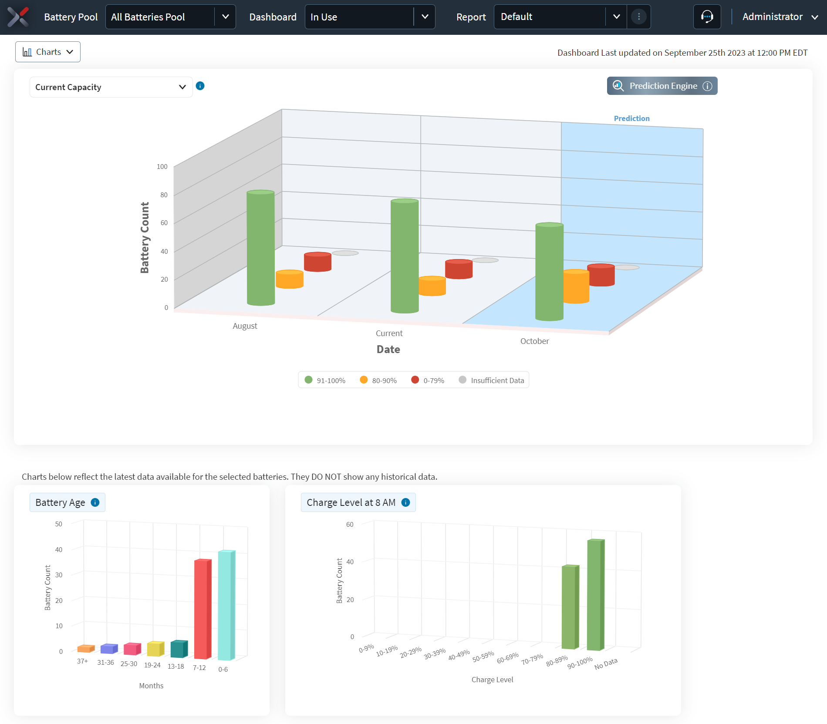Click the magnifier icon on Prediction Engine
827x724 pixels.
(x=618, y=86)
